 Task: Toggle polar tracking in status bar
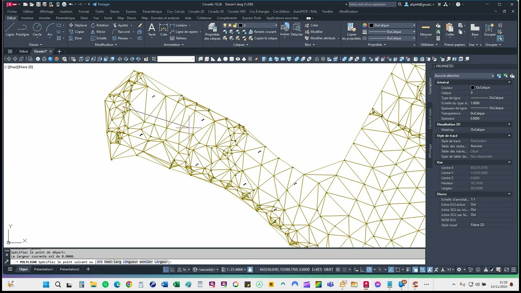tap(369, 269)
